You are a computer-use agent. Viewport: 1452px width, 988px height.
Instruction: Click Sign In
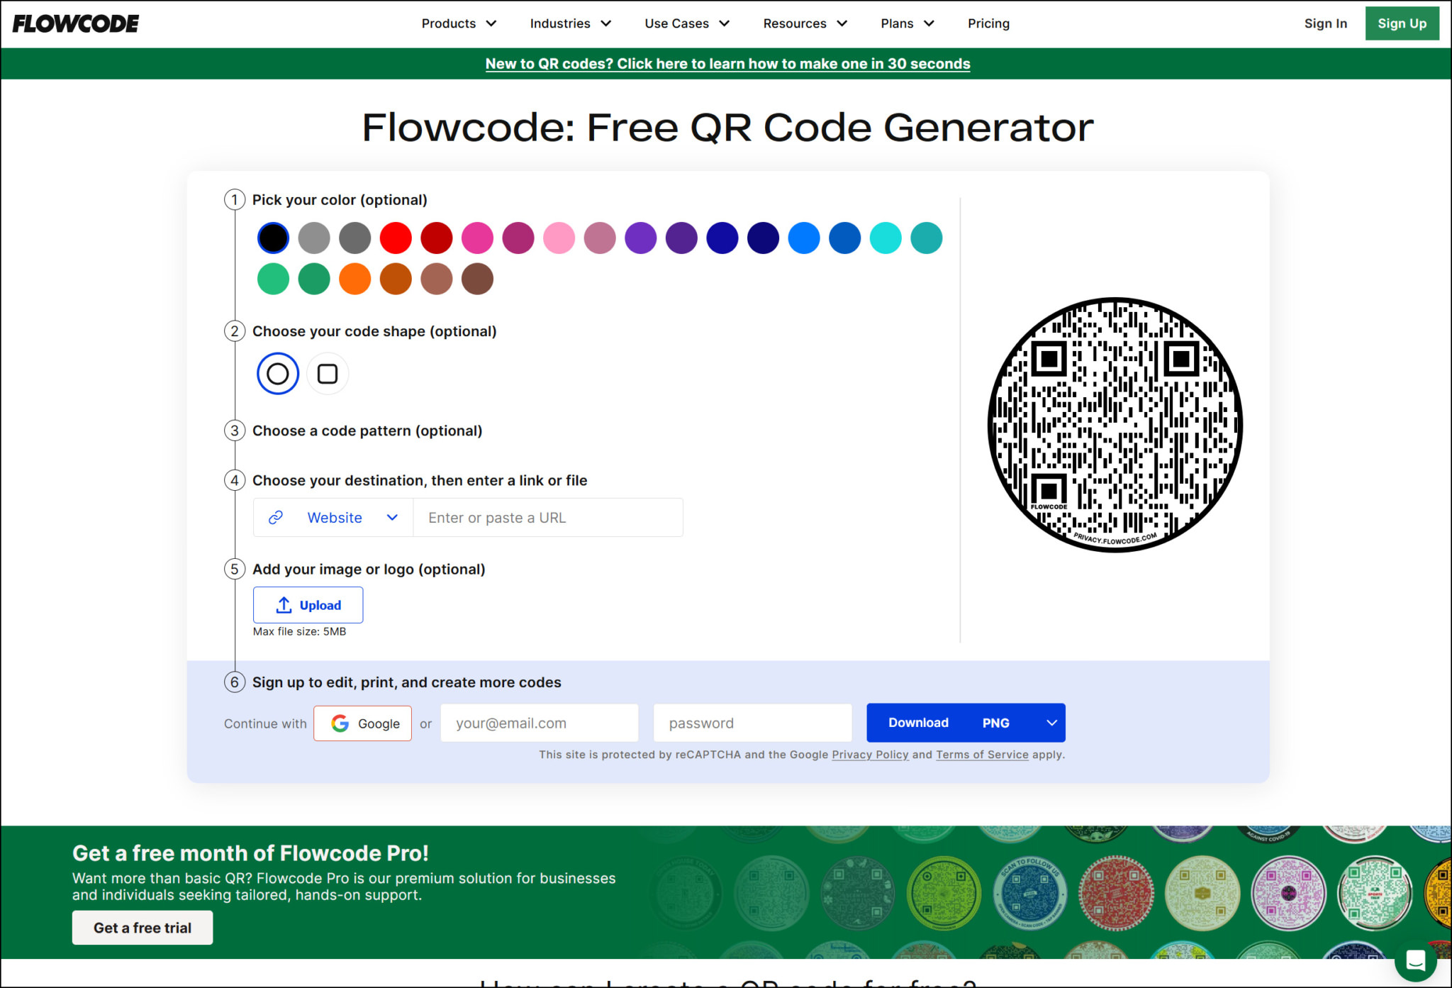pyautogui.click(x=1325, y=23)
